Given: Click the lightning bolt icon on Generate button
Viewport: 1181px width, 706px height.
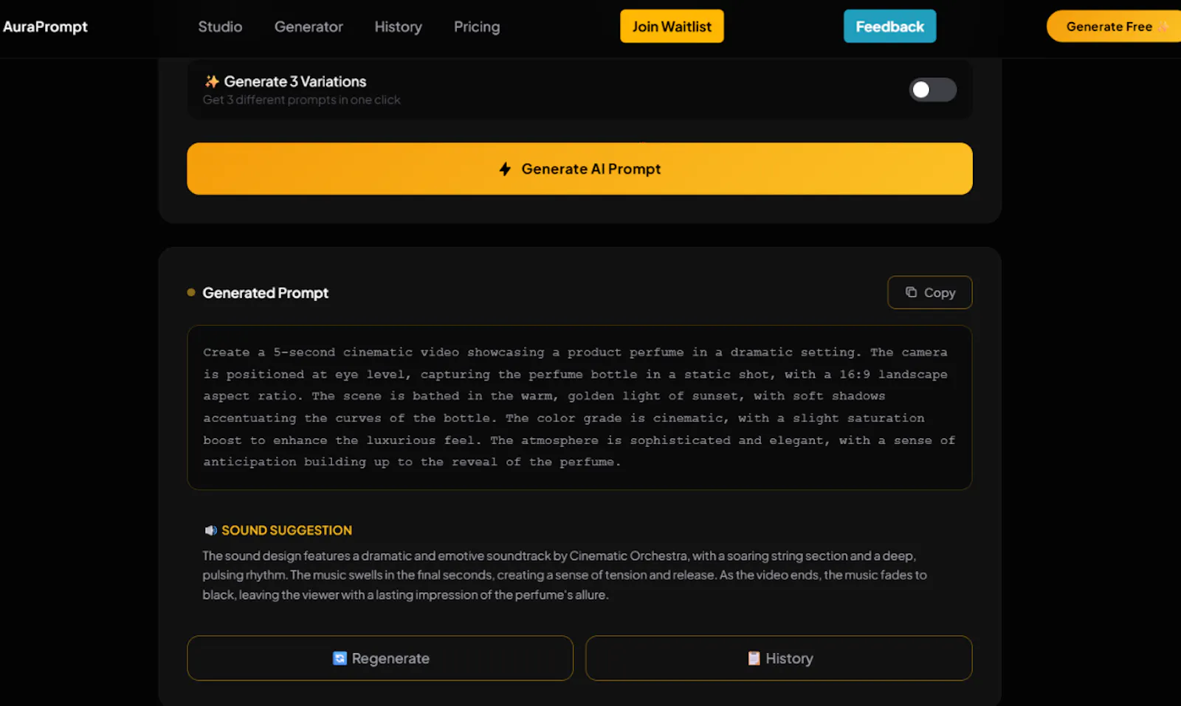Looking at the screenshot, I should (505, 169).
